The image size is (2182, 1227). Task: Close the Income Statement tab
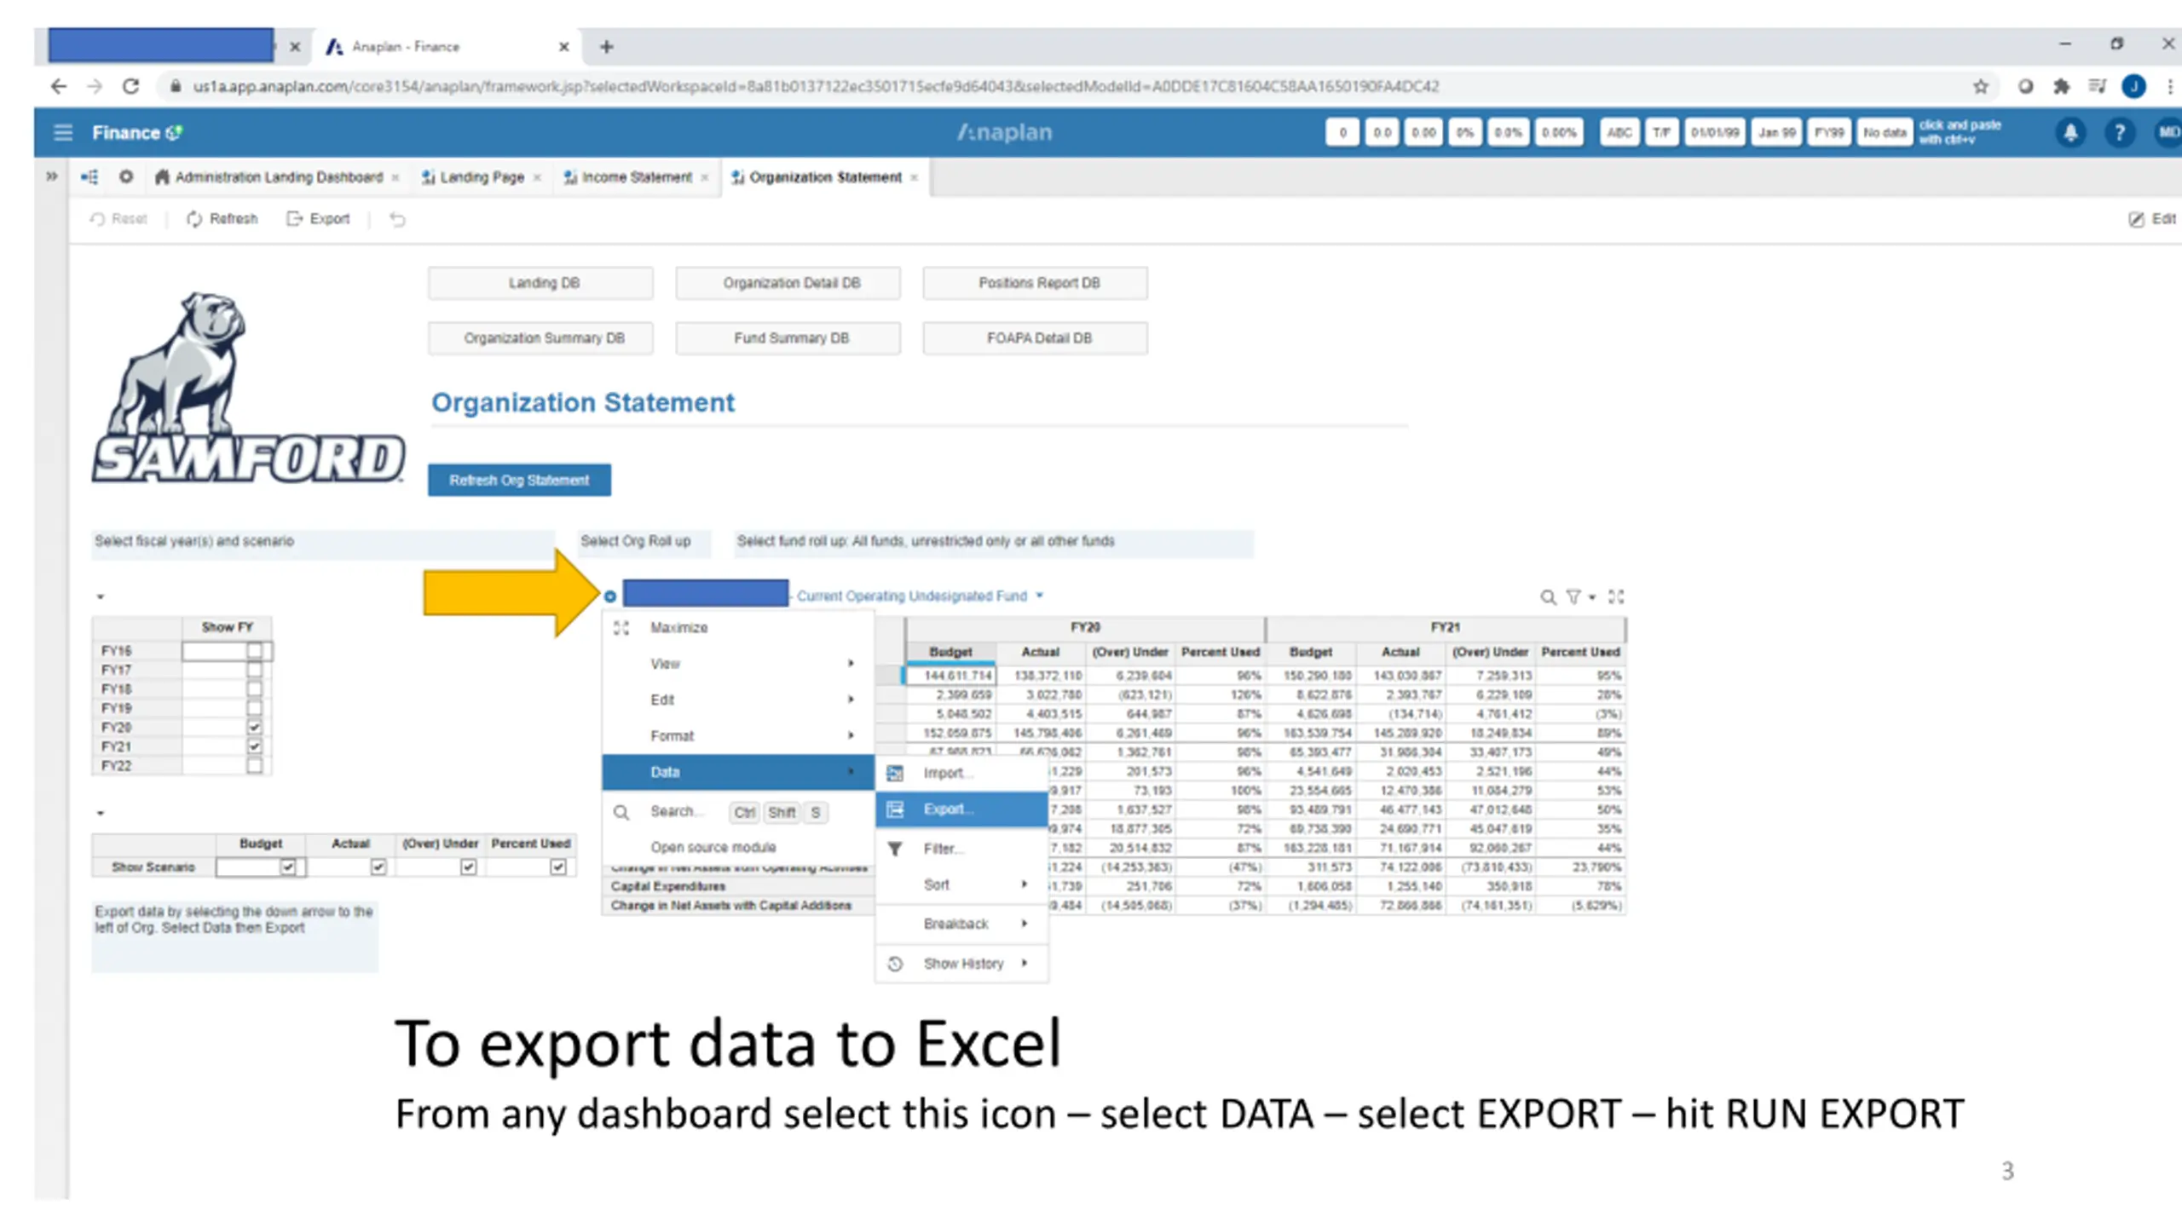click(705, 177)
